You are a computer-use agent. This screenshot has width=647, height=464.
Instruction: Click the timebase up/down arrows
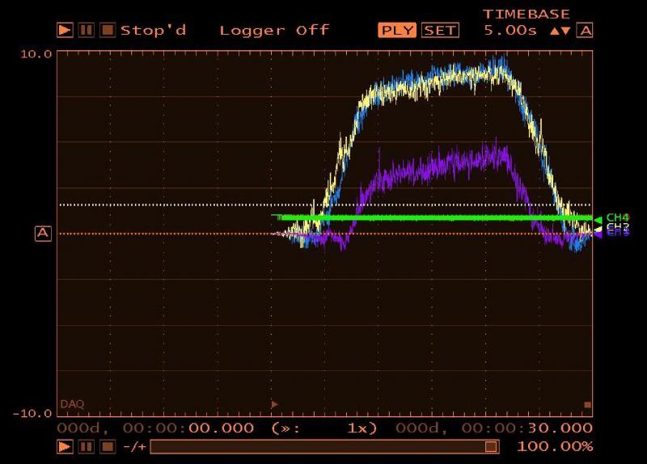tap(560, 30)
